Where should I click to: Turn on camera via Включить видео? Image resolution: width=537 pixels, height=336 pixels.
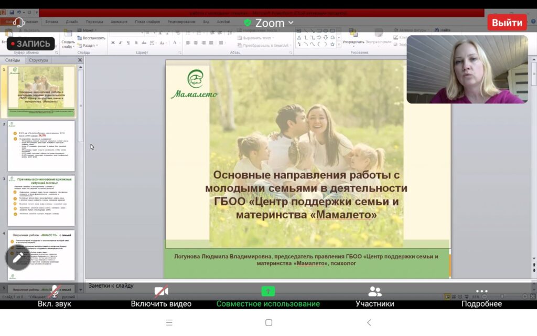pyautogui.click(x=161, y=296)
